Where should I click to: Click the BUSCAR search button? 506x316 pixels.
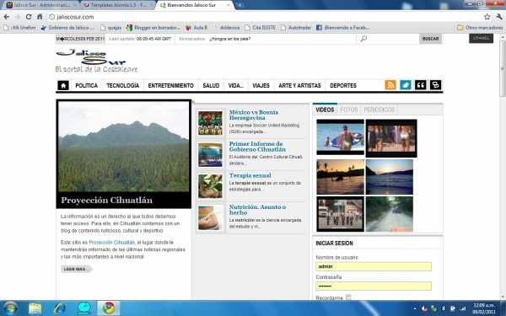[430, 39]
